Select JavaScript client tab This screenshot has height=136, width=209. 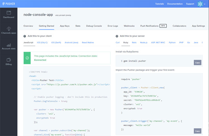coord(28,43)
